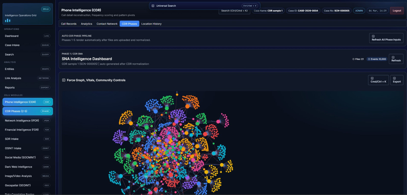This screenshot has height=195, width=407.
Task: Click the icon above Refresh All Phase Inputs
Action: [x=373, y=36]
